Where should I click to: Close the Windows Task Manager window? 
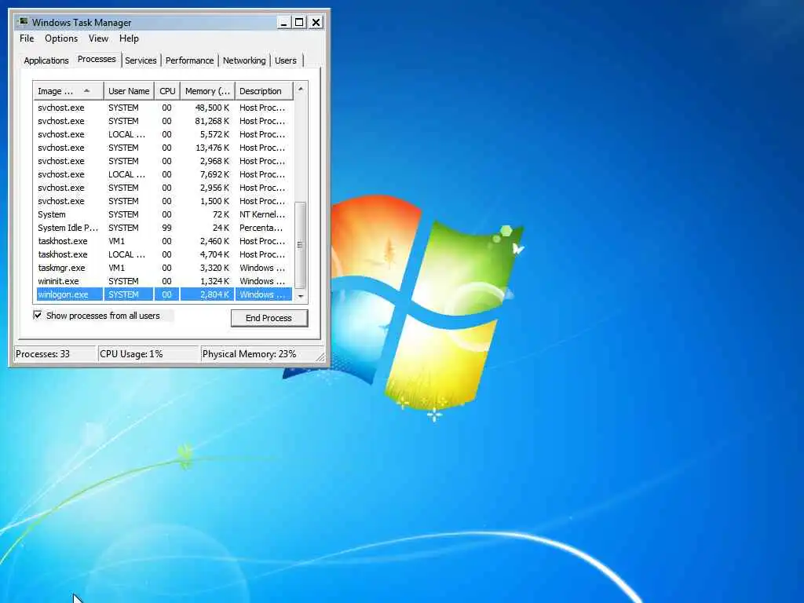316,23
